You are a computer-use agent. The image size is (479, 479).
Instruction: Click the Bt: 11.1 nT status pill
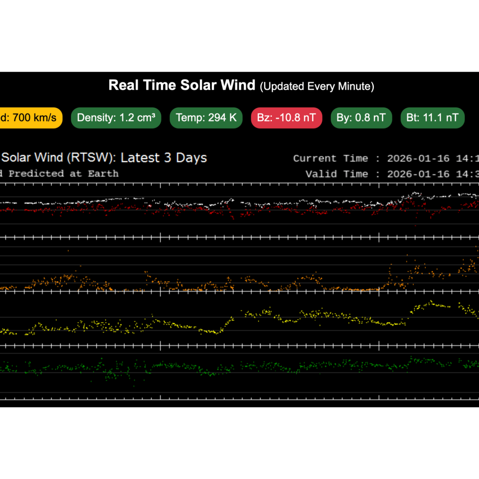(432, 118)
